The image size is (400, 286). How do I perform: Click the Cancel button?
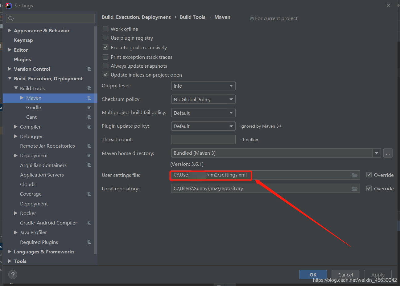pyautogui.click(x=345, y=275)
